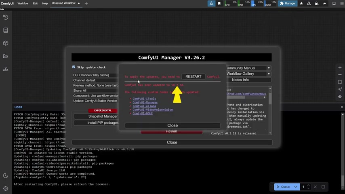Screen dimensions: 345x194
Task: Open Update: ComfyUI Stable Version dropdown
Action: (95, 101)
